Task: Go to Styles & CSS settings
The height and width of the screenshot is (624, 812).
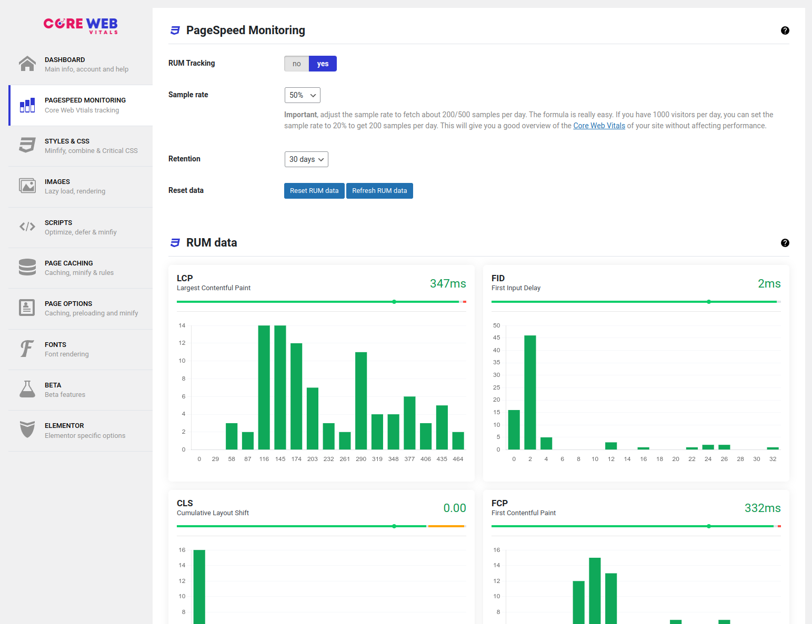Action: [81, 146]
